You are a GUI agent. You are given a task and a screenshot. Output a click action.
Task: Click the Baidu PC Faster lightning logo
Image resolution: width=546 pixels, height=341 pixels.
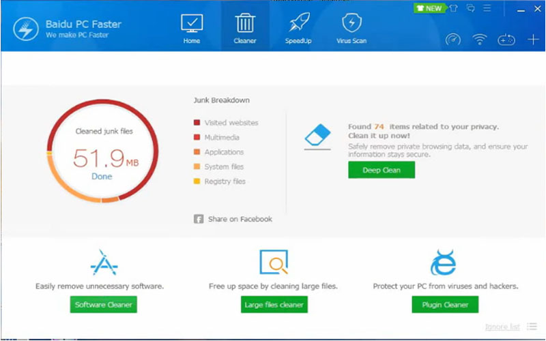click(26, 29)
